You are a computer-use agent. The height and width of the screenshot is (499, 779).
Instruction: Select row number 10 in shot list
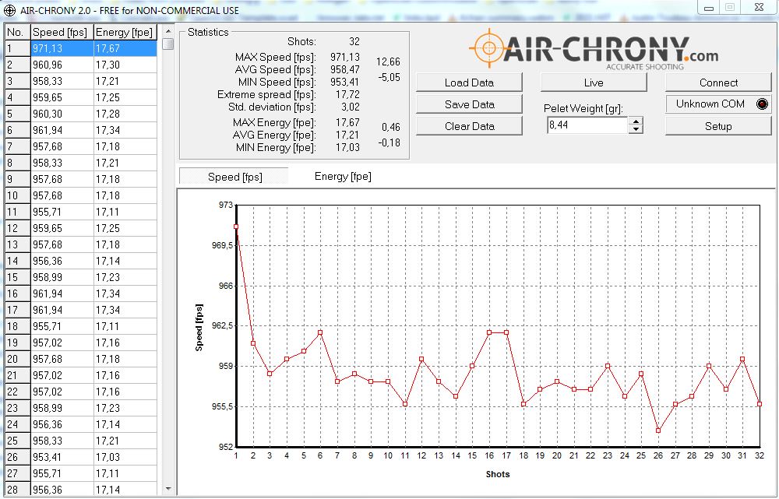tap(18, 195)
